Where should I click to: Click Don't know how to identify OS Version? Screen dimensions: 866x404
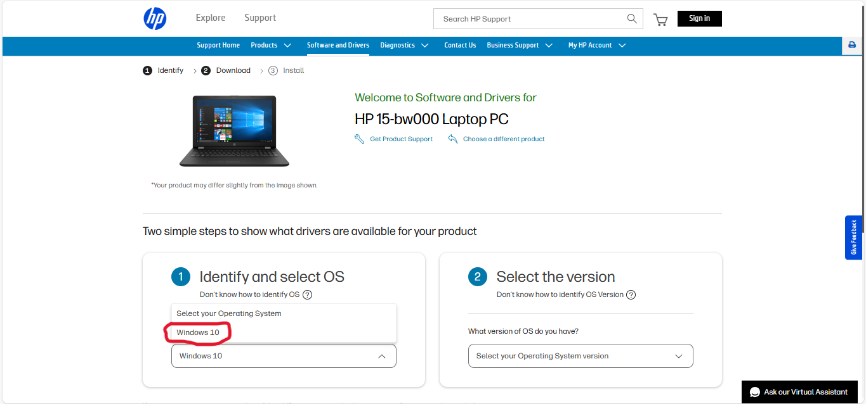560,294
